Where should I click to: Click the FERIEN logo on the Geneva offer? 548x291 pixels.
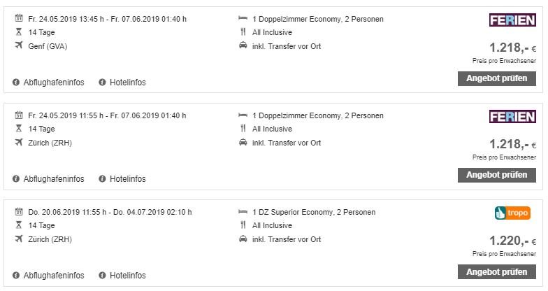[x=512, y=20]
